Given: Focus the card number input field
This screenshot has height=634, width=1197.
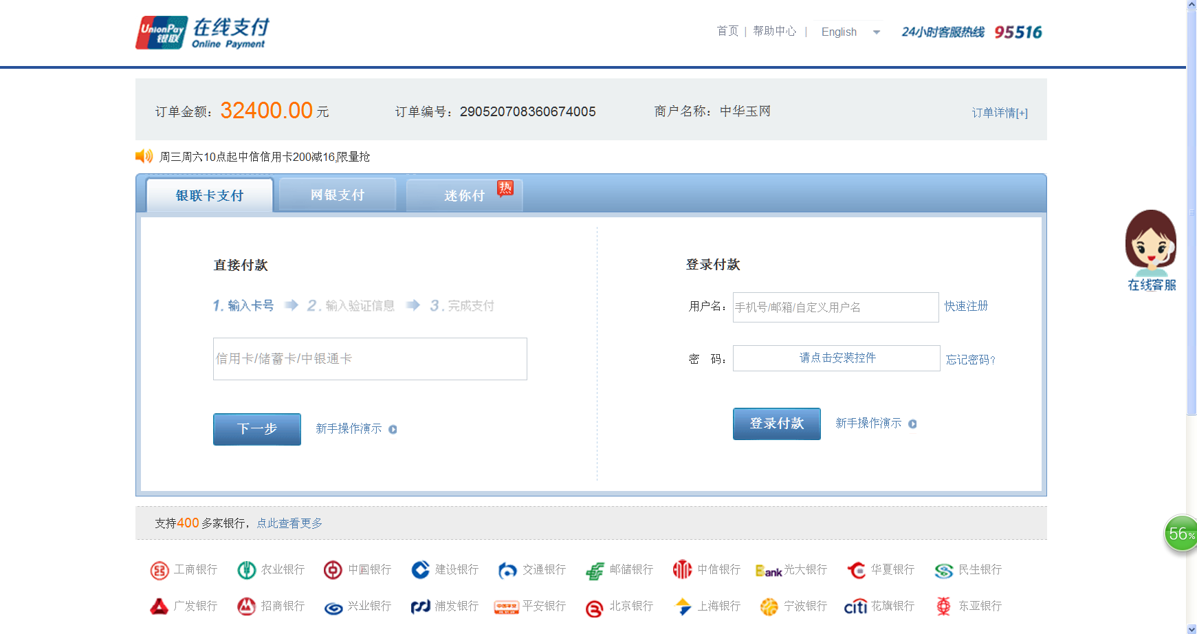Looking at the screenshot, I should [370, 359].
